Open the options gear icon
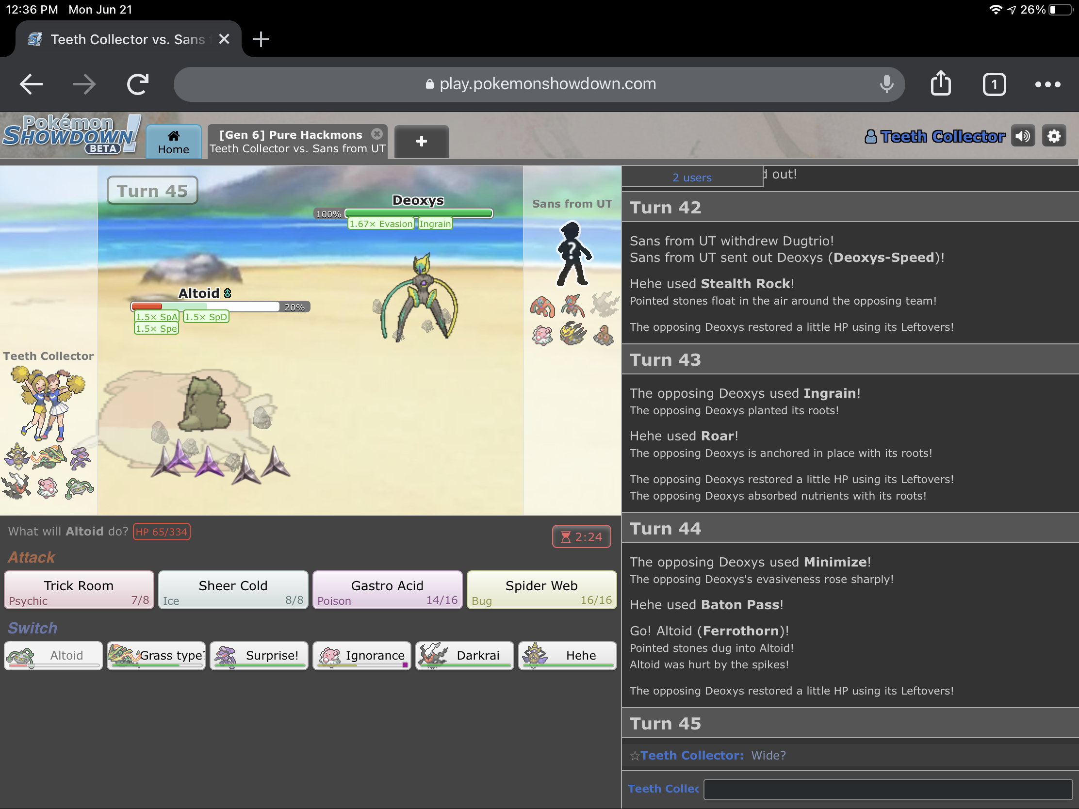Screen dimensions: 1079x809 click(1054, 136)
